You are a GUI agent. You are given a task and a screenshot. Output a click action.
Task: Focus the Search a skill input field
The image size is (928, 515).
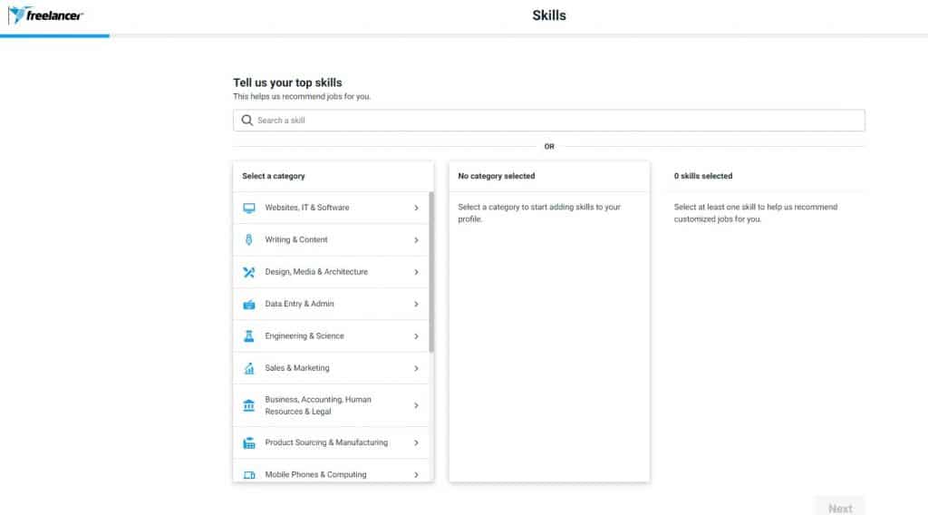point(553,121)
